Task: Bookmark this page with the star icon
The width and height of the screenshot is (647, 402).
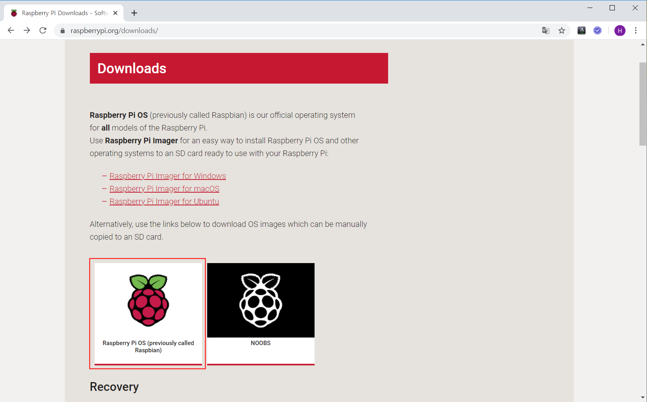Action: [x=562, y=31]
